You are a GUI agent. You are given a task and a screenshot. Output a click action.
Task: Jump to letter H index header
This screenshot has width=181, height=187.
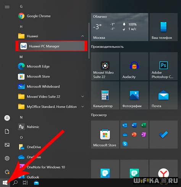point(21,27)
